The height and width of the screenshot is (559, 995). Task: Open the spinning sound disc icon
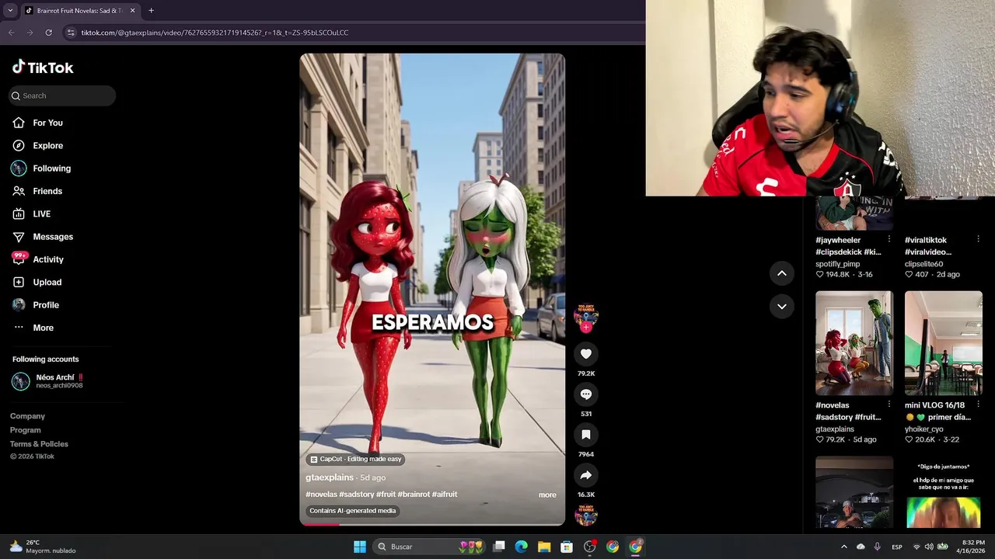(x=586, y=516)
